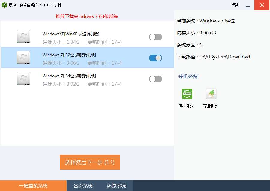Click the 易捷 app logo in title bar

(4, 5)
